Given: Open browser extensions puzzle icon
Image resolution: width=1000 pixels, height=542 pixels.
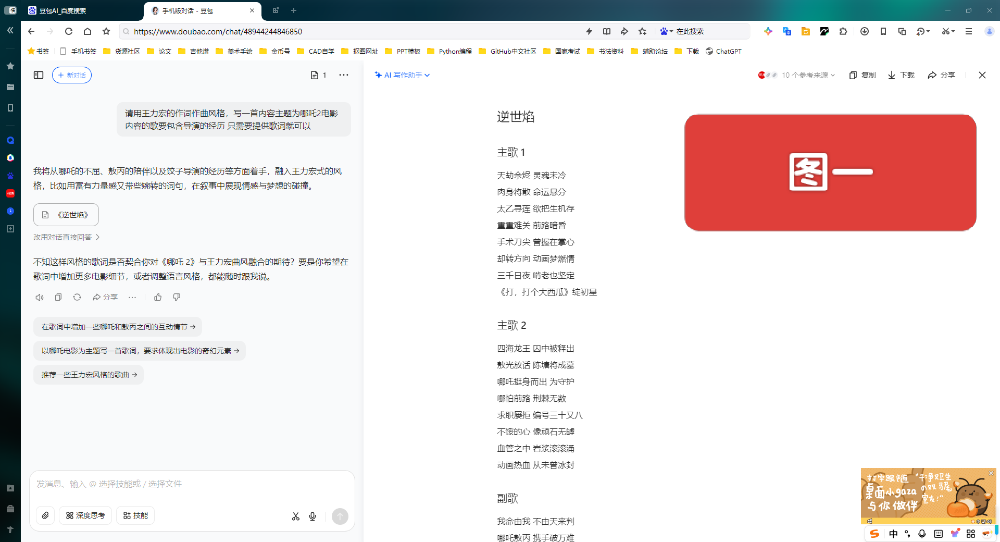Looking at the screenshot, I should (843, 31).
